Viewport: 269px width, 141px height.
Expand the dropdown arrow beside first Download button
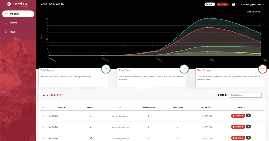(248, 116)
